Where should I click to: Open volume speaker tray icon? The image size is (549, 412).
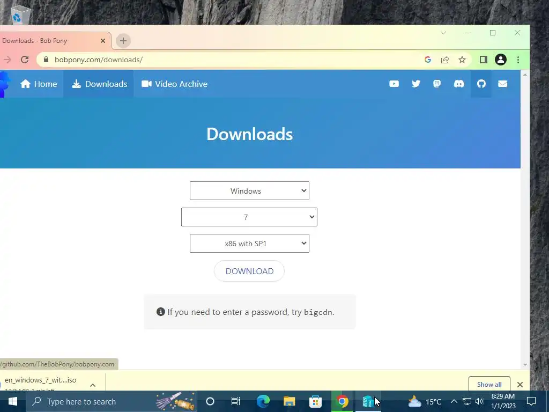coord(479,401)
